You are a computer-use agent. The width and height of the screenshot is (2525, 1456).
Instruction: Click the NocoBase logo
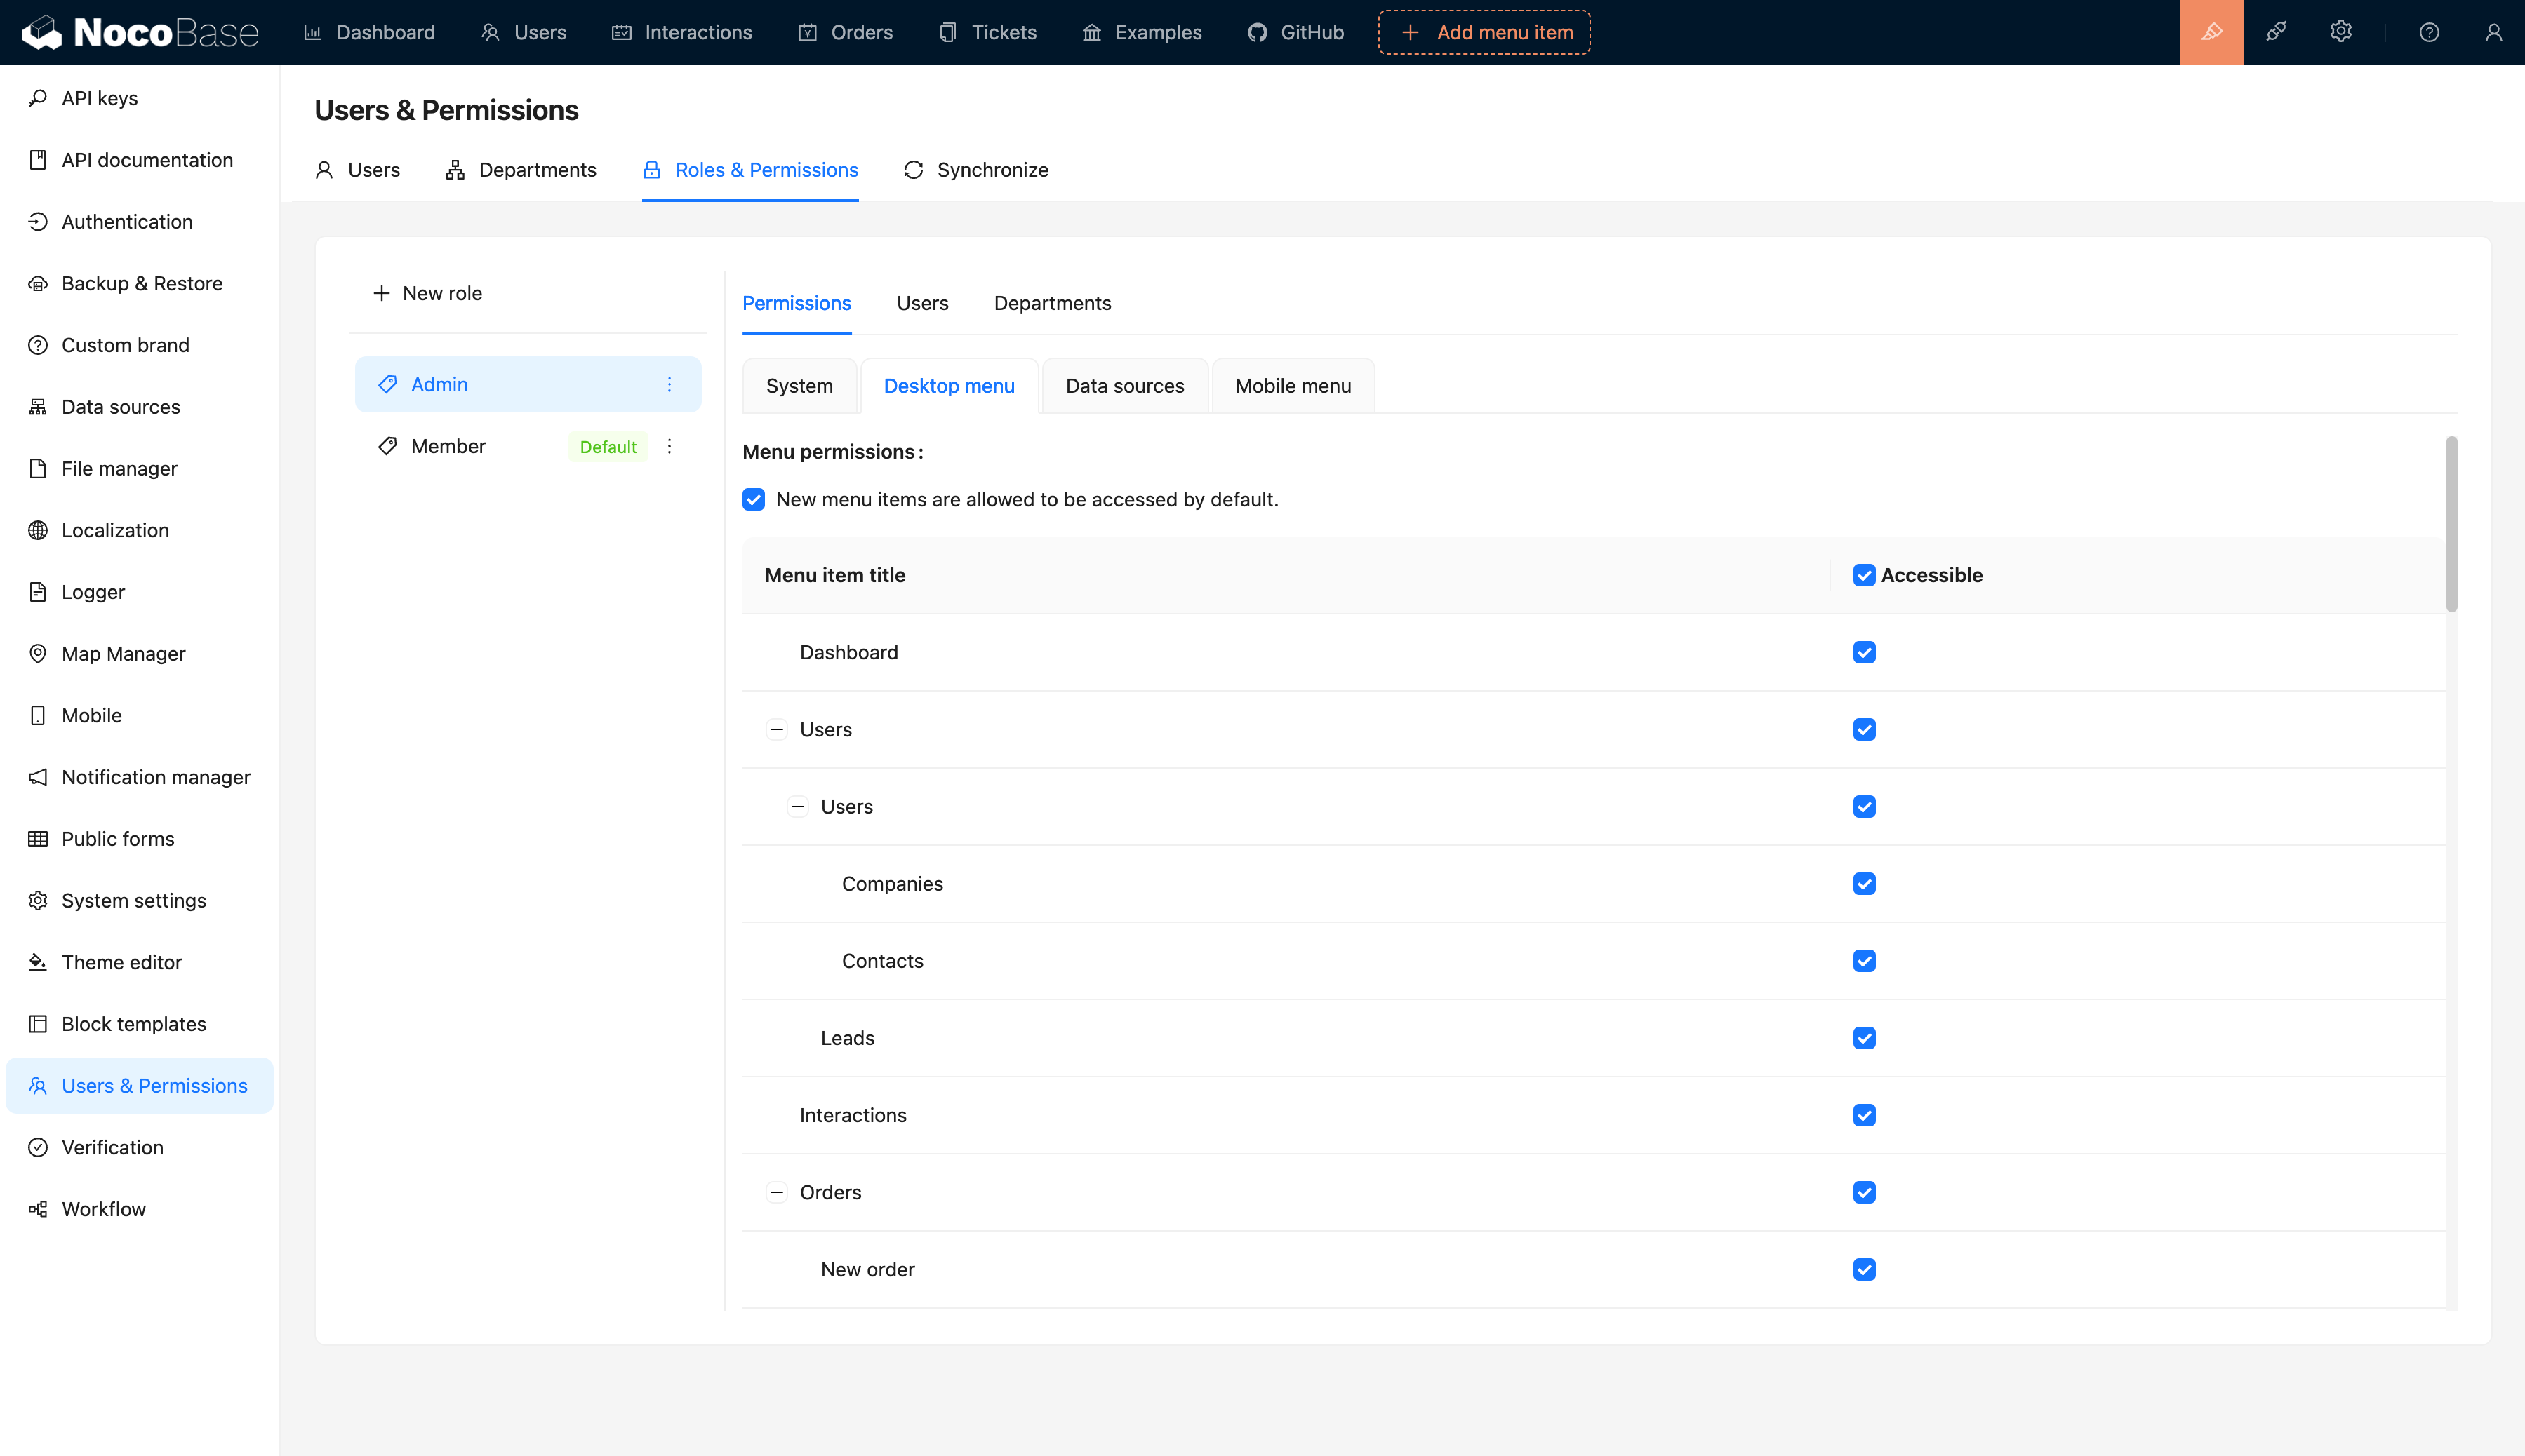(140, 32)
